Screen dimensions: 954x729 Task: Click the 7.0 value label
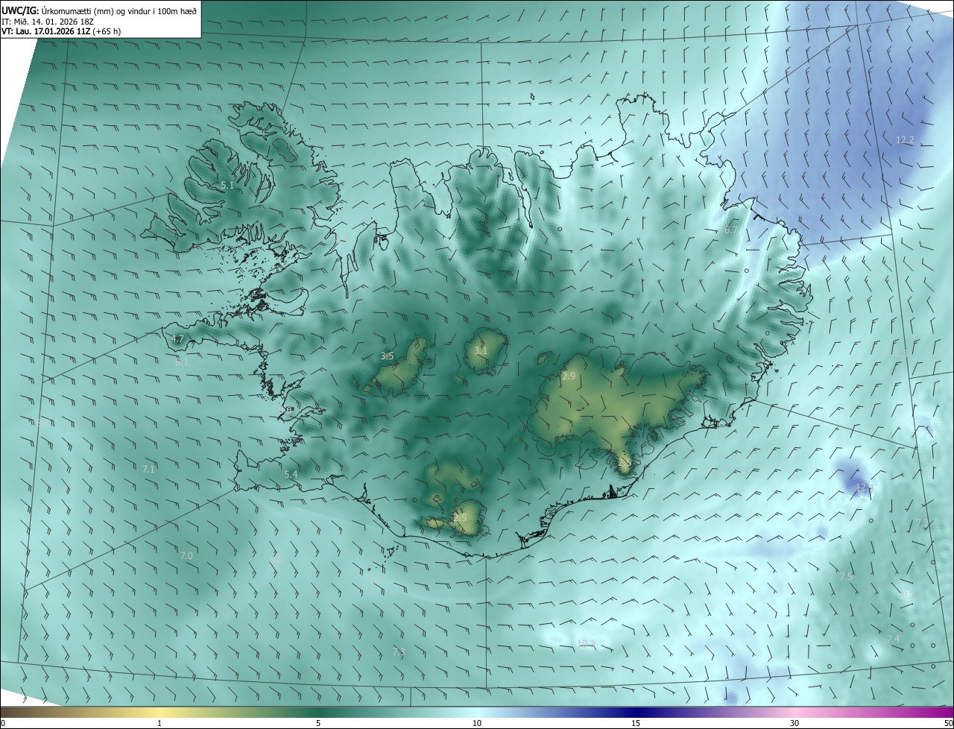[x=186, y=555]
